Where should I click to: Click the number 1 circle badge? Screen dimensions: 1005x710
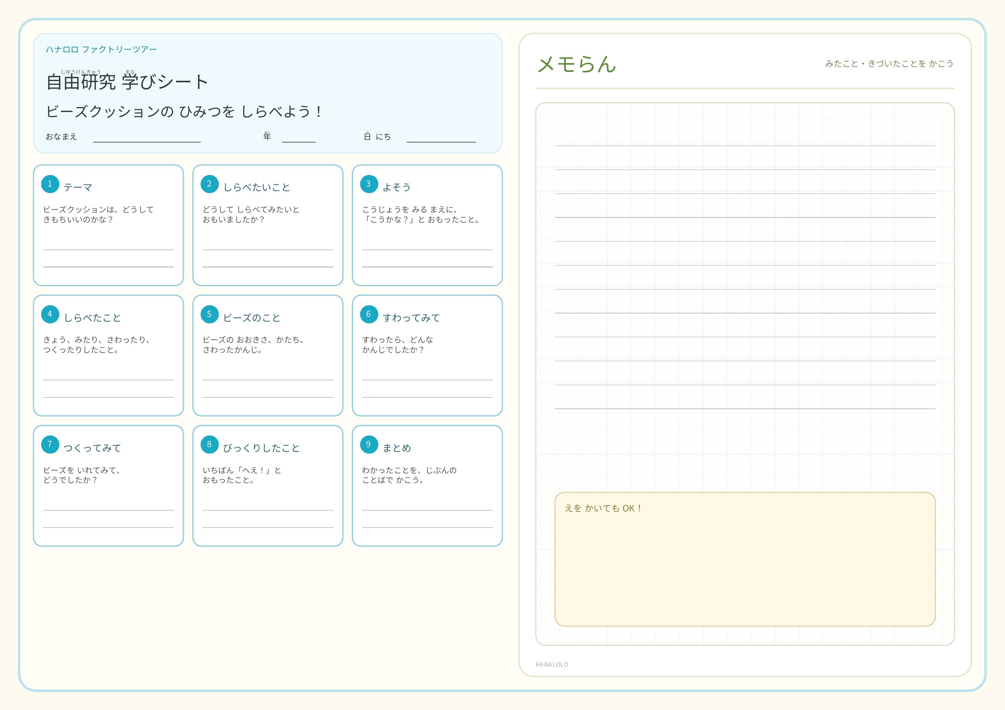click(50, 184)
